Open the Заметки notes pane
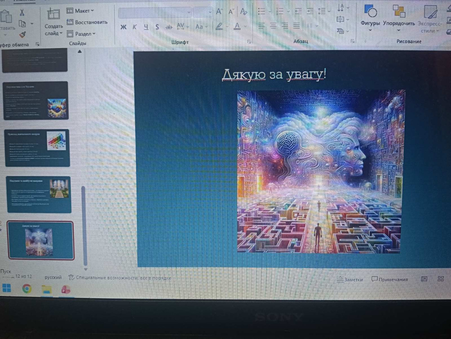The image size is (451, 339). (350, 279)
